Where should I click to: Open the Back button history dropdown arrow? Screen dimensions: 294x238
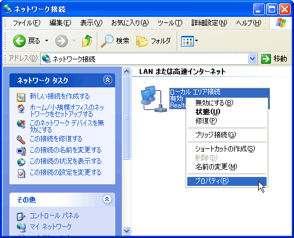(x=46, y=40)
